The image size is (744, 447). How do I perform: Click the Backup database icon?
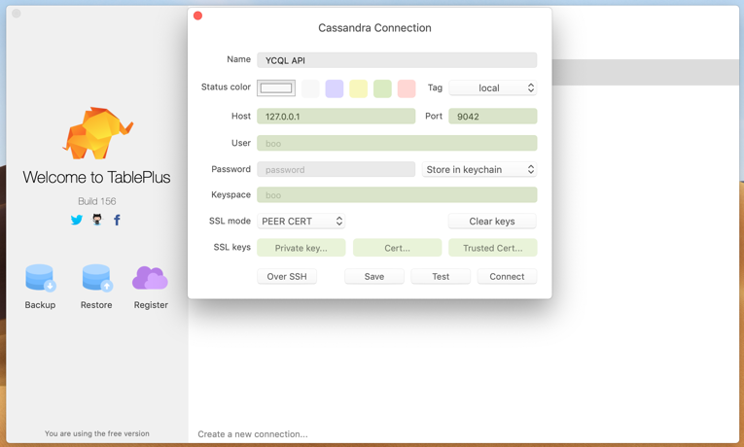40,278
